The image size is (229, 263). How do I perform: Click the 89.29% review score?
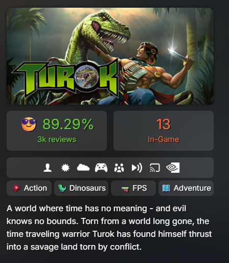(68, 124)
